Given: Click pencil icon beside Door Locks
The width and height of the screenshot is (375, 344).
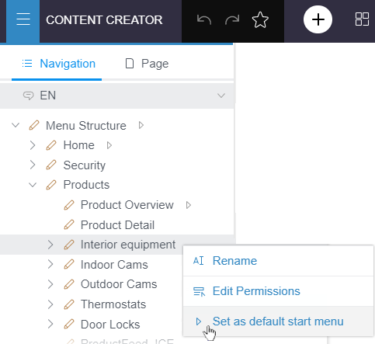Looking at the screenshot, I should coord(69,324).
